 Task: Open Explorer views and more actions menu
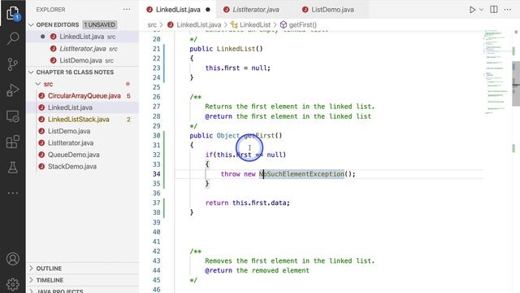click(x=127, y=10)
